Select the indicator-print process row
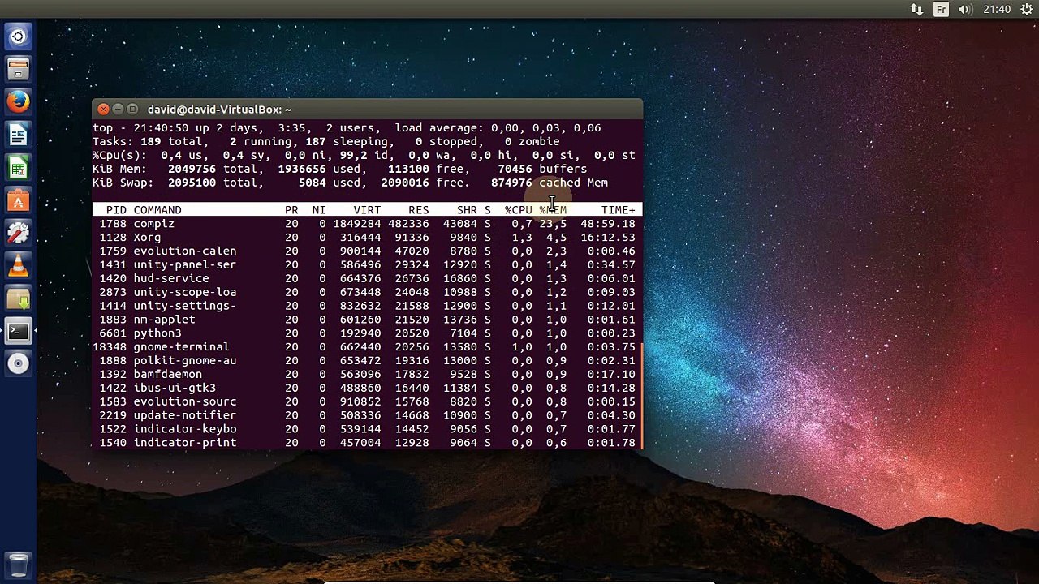The image size is (1039, 584). point(367,443)
